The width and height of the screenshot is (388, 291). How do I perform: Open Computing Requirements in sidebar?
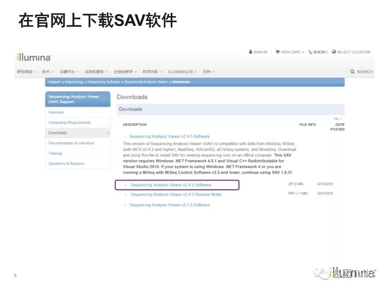tap(70, 122)
